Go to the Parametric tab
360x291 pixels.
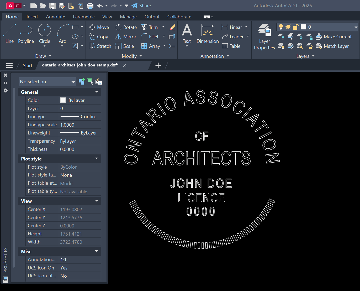pyautogui.click(x=84, y=17)
